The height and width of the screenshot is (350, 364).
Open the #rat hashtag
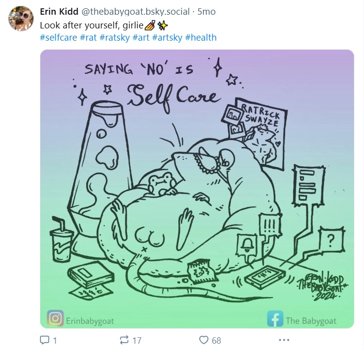88,37
